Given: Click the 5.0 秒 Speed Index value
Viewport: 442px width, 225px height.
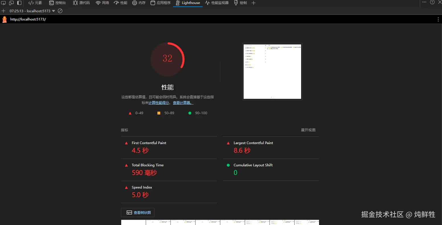Looking at the screenshot, I should tap(140, 195).
